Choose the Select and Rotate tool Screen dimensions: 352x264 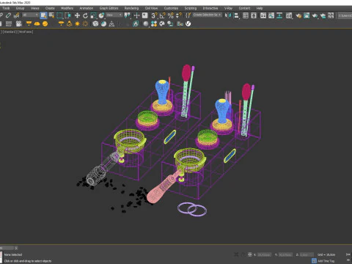tap(85, 15)
